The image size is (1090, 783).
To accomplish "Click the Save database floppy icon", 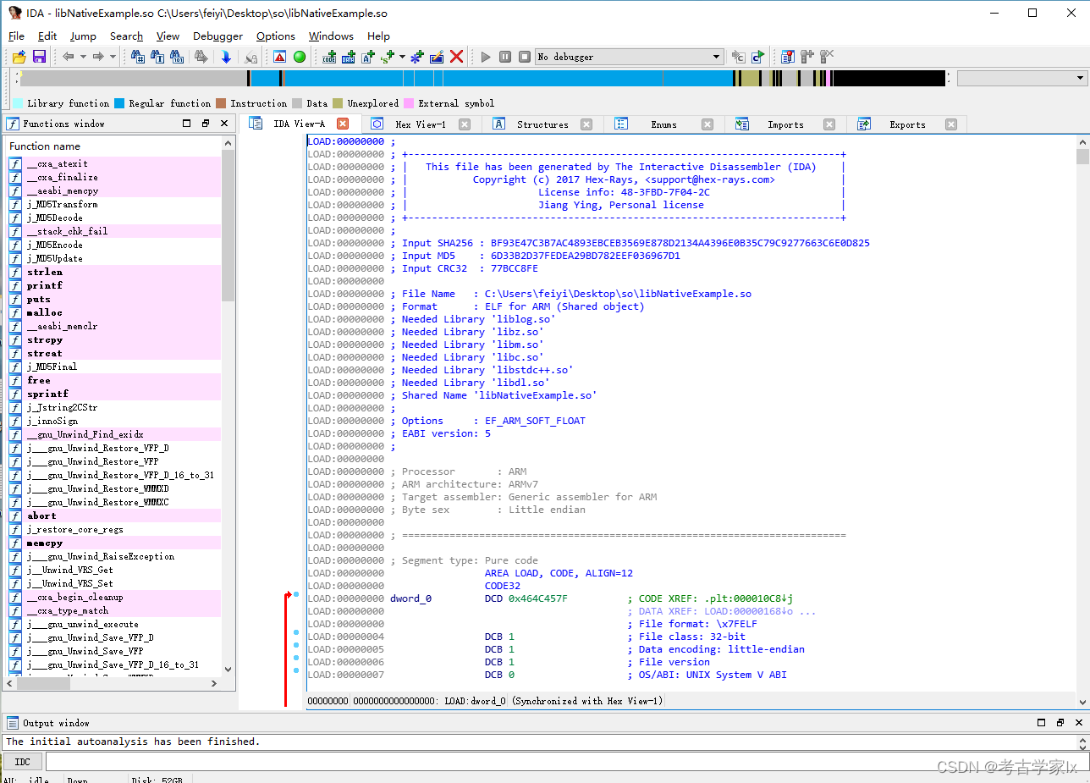I will [x=39, y=57].
